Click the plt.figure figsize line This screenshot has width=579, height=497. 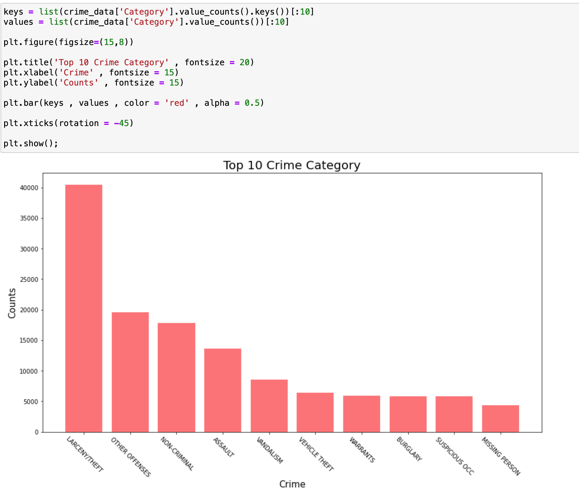click(69, 42)
